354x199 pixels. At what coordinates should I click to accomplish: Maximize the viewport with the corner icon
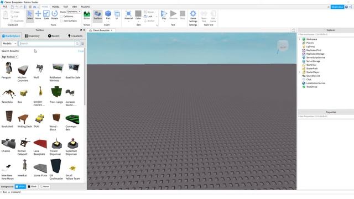293,30
